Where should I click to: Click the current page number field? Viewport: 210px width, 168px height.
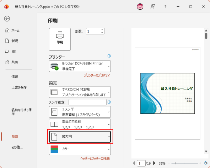point(141,163)
